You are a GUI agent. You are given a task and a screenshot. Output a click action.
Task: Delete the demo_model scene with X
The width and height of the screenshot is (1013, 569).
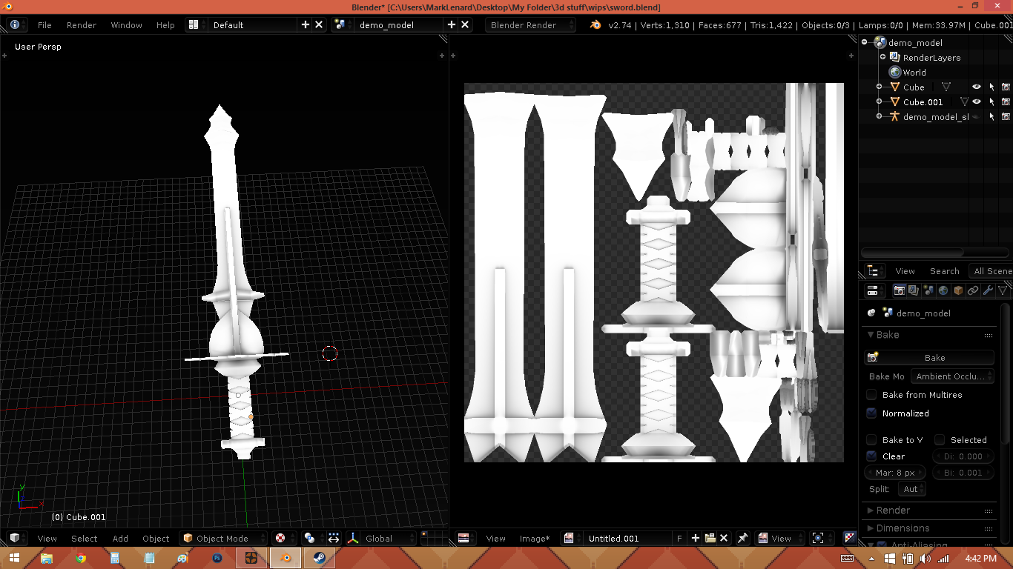465,24
